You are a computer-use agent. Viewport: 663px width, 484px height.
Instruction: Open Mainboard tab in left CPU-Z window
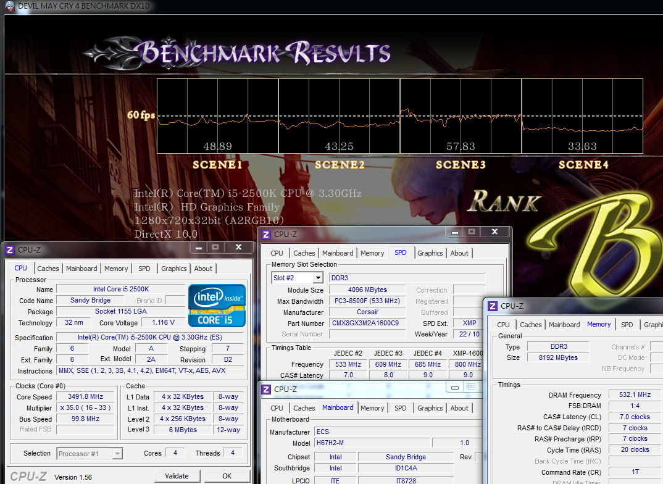tap(81, 269)
